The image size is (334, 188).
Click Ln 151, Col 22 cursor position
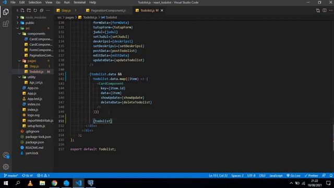218,175
